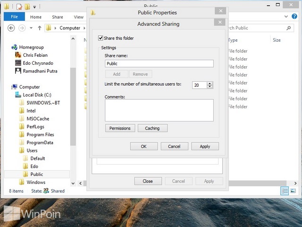Select the Public folder in tree

click(37, 175)
